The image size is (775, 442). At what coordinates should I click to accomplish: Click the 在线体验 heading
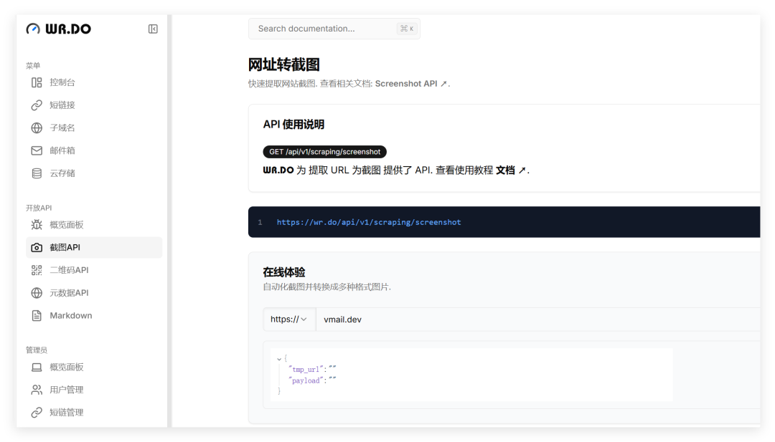283,272
